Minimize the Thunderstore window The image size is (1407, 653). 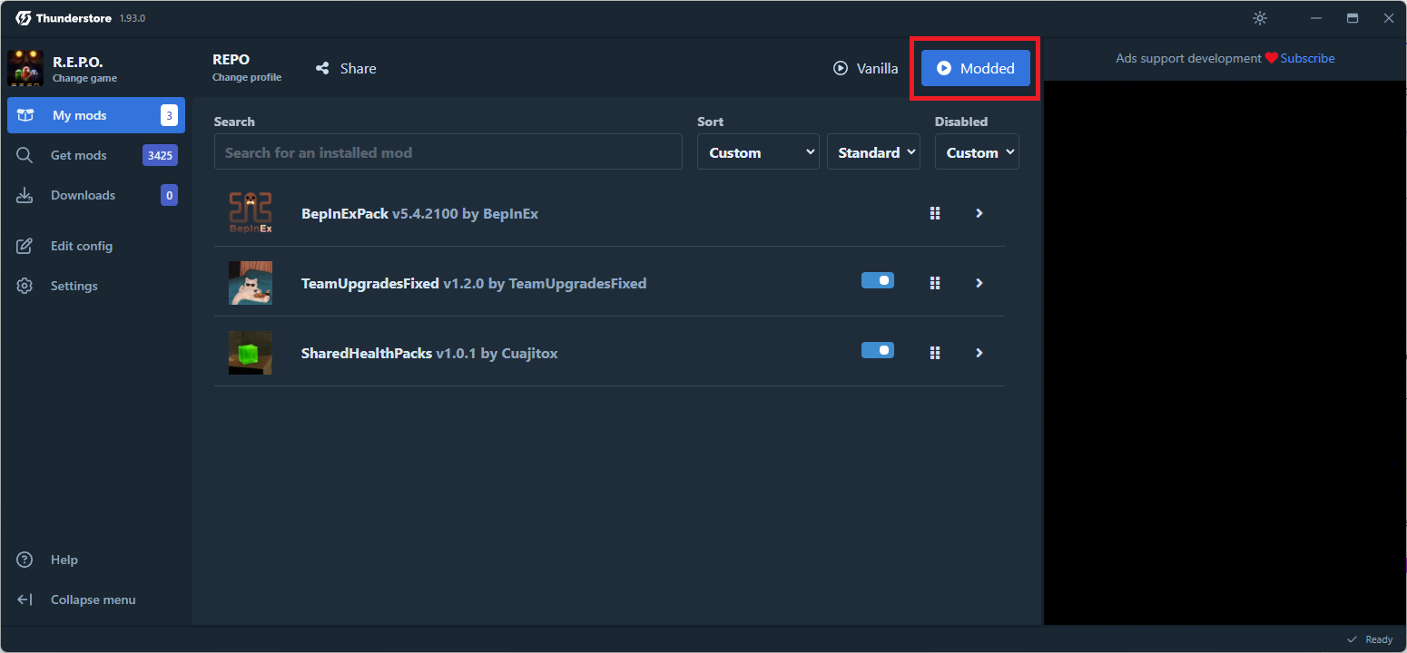pyautogui.click(x=1316, y=18)
